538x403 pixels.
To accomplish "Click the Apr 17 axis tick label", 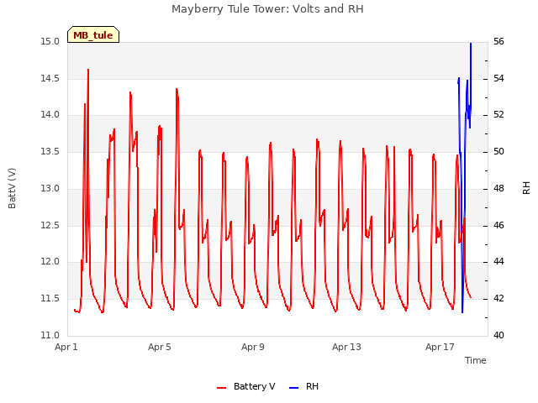I will [440, 347].
